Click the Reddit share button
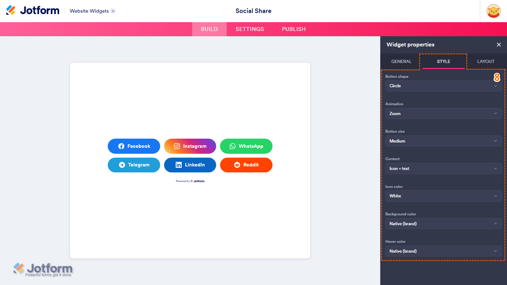The height and width of the screenshot is (285, 507). click(246, 165)
